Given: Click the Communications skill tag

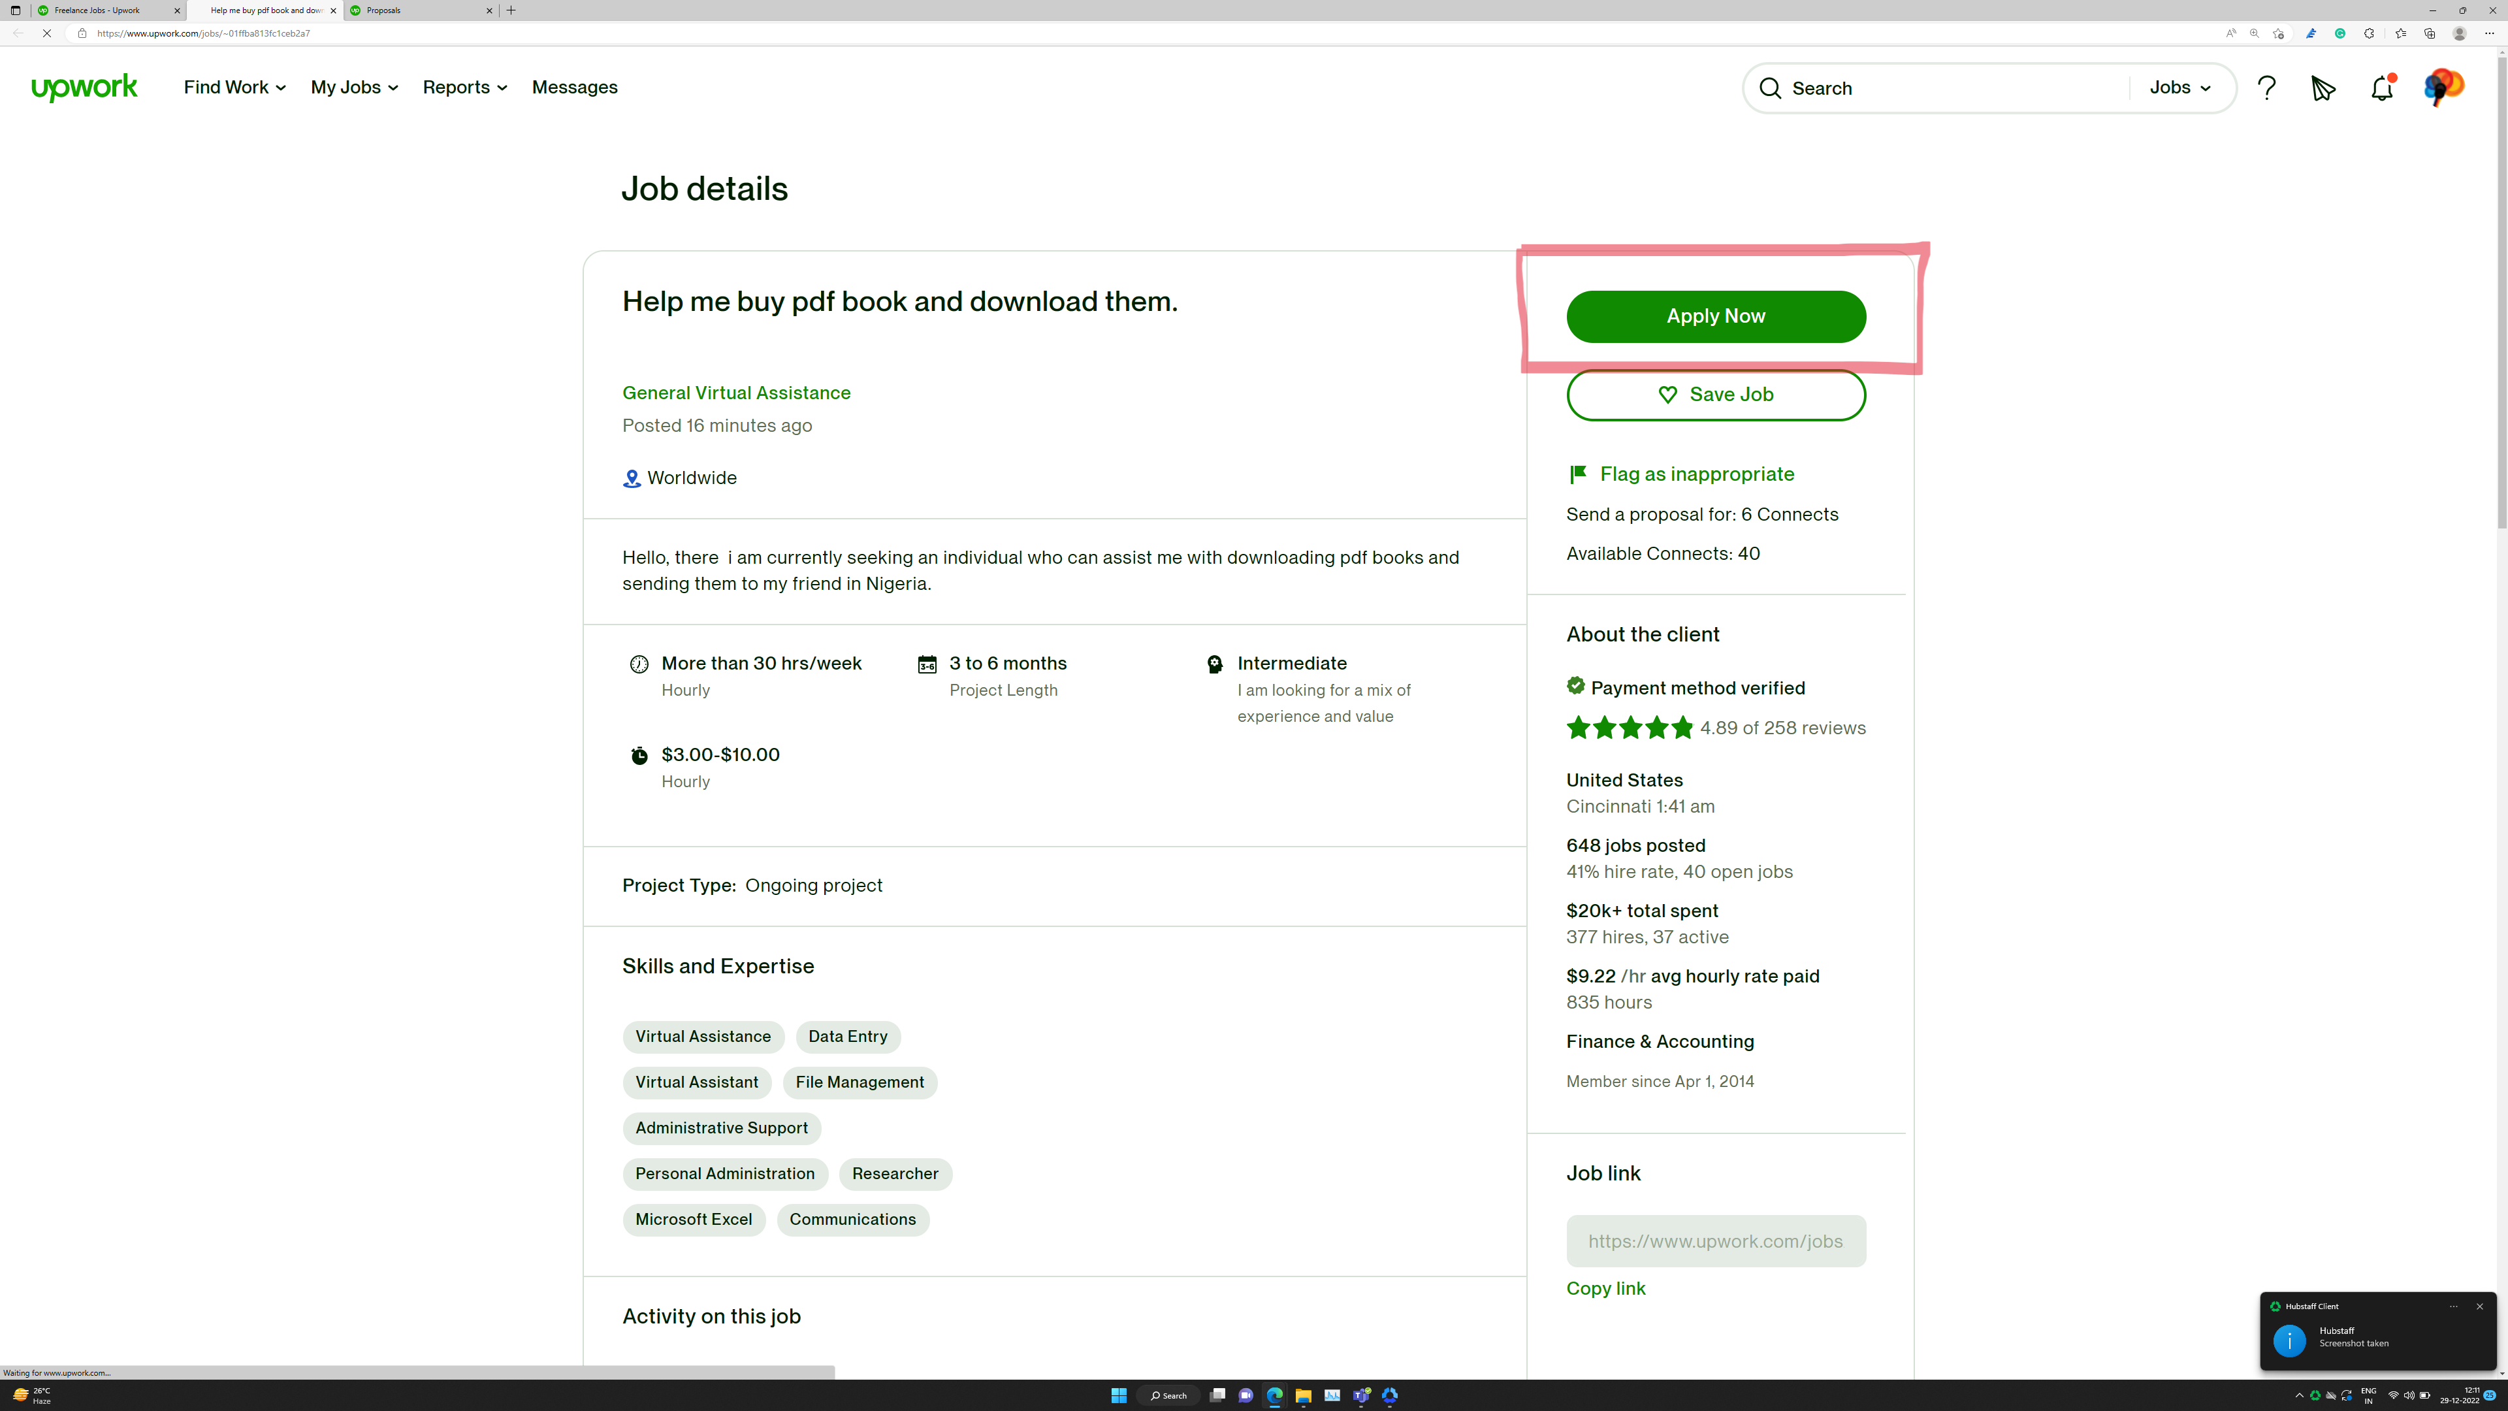Looking at the screenshot, I should pos(852,1220).
